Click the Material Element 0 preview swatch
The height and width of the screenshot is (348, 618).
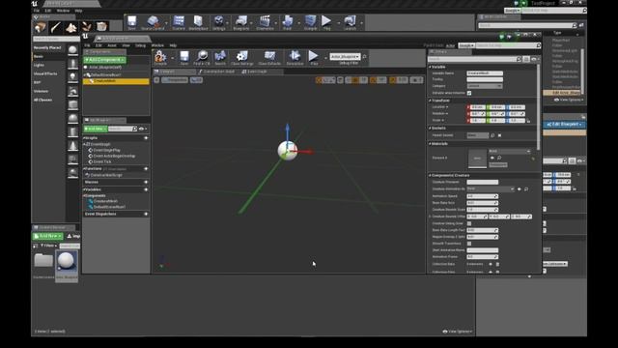[x=477, y=159]
